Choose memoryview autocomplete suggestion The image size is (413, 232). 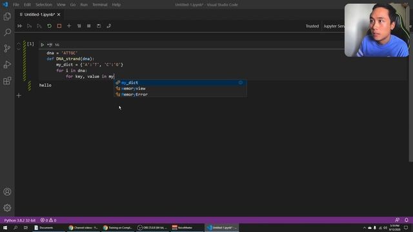click(x=180, y=89)
